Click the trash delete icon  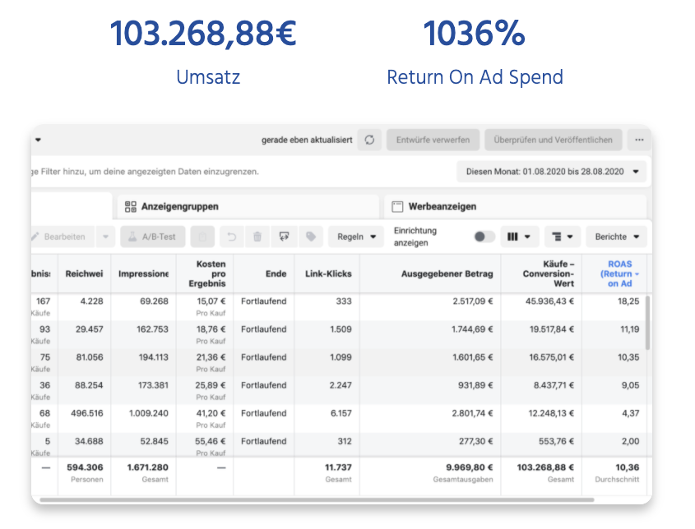click(257, 237)
